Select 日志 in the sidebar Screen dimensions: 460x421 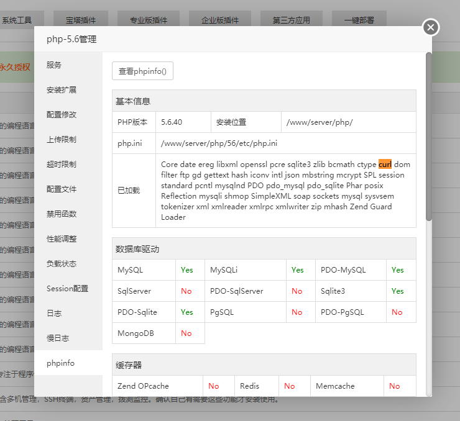54,314
